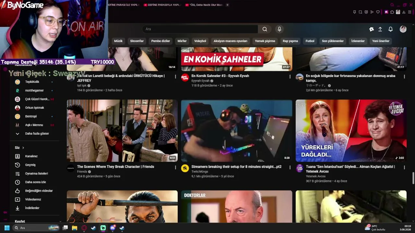Viewport: 415px width, 233px height.
Task: Open options for Streamers breaking setup video
Action: tap(290, 168)
